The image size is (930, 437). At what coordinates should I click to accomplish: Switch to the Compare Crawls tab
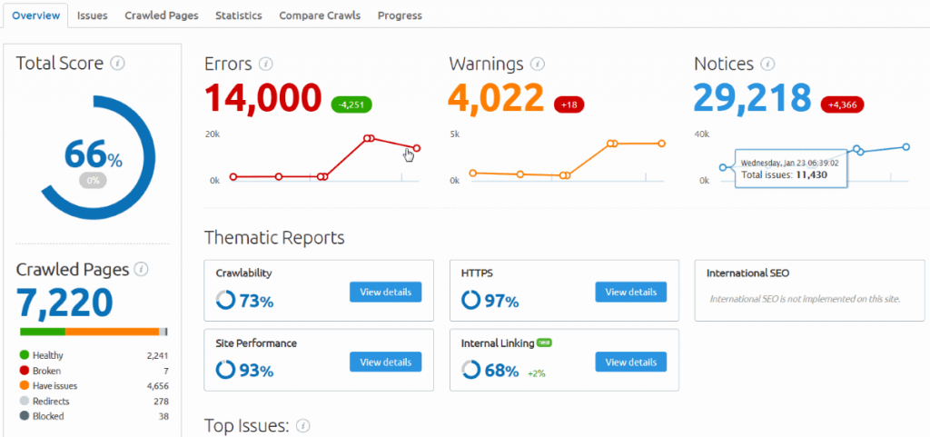tap(319, 15)
